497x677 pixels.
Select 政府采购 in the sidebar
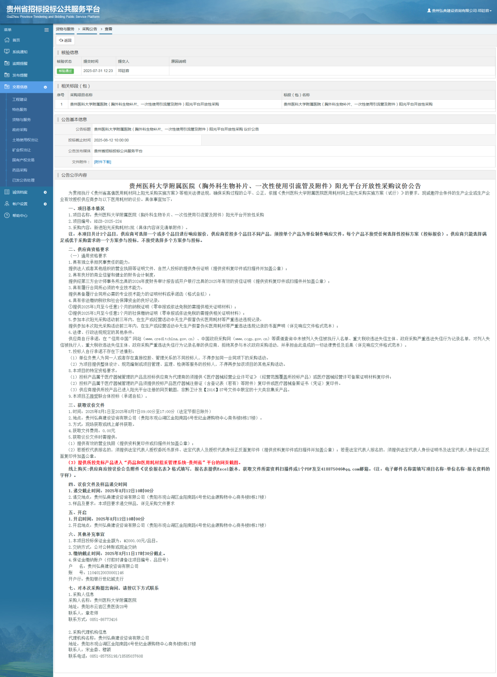[19, 130]
